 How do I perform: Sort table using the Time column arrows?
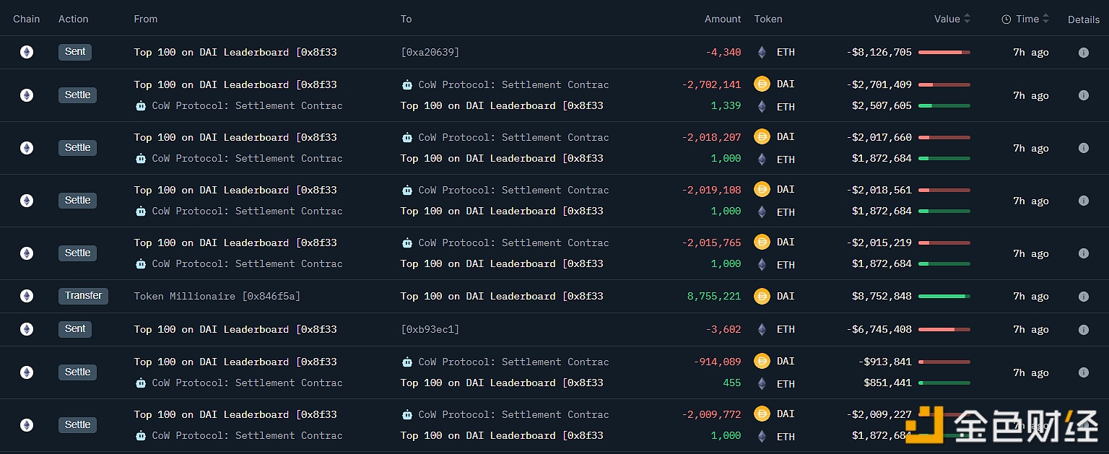(x=1045, y=19)
